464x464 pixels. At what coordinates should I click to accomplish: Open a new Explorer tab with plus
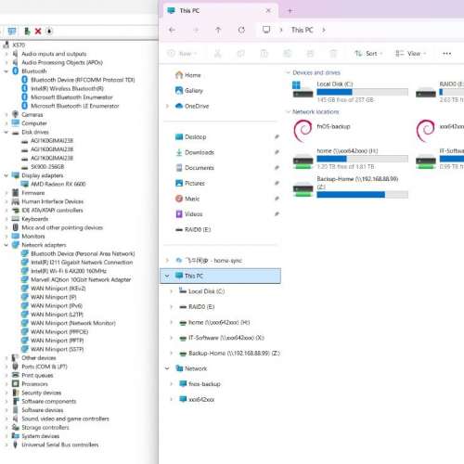click(x=290, y=11)
